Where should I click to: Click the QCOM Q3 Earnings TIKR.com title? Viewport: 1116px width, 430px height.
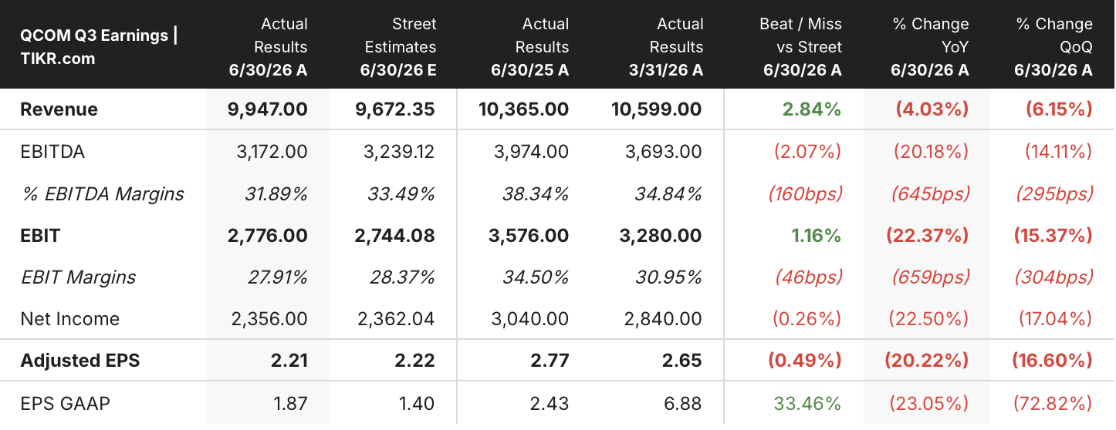[99, 46]
